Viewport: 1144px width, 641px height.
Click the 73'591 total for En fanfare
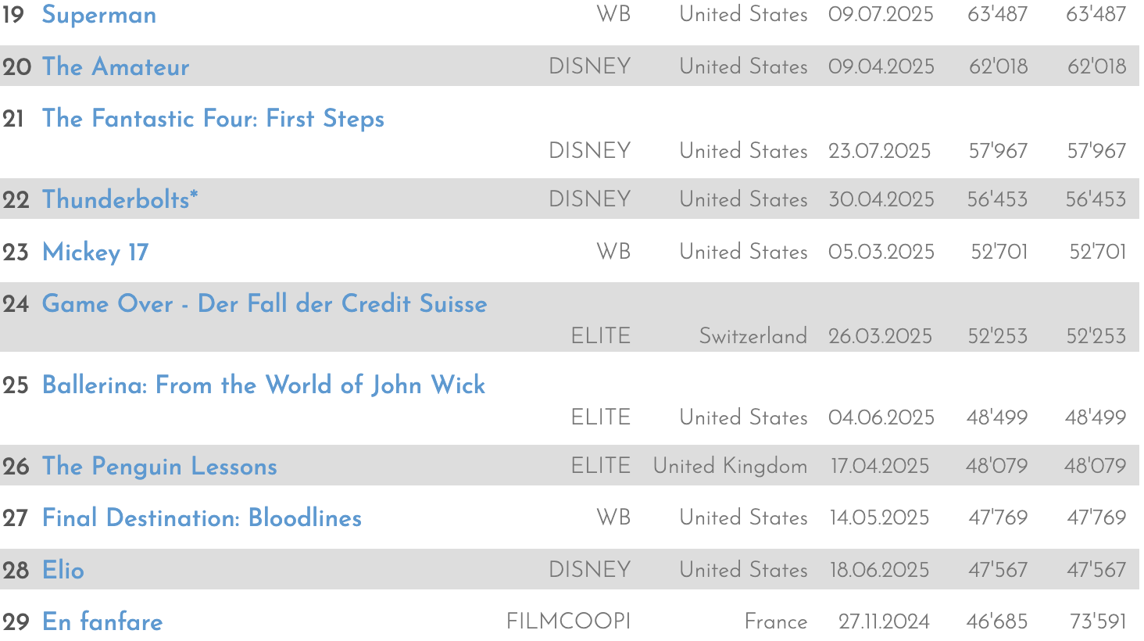pos(1098,621)
